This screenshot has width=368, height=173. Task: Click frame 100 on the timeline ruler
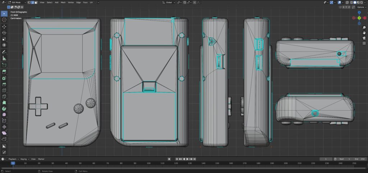149,163
